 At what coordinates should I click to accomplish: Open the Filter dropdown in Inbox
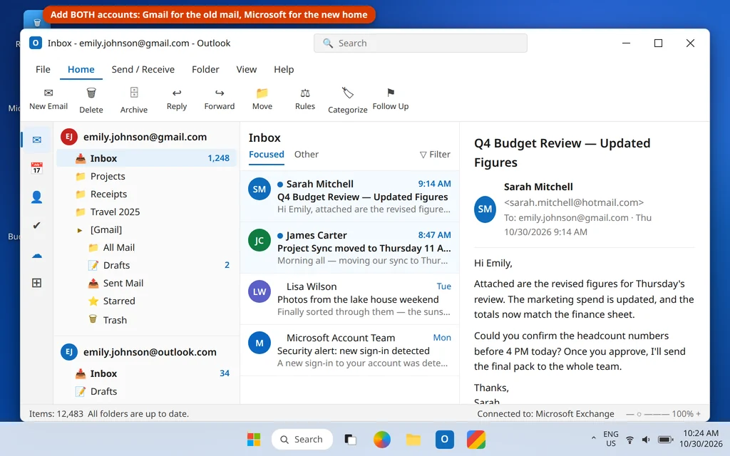[x=435, y=154]
